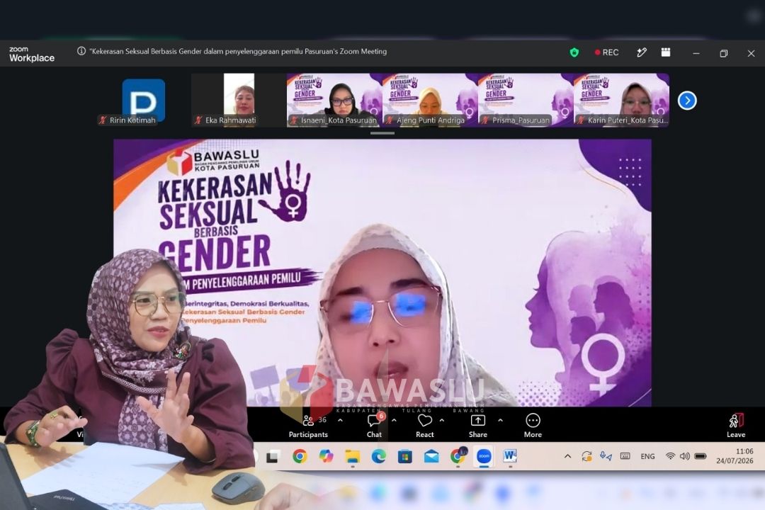Expand the caret next to React
Viewport: 765px width, 510px height.
click(441, 420)
